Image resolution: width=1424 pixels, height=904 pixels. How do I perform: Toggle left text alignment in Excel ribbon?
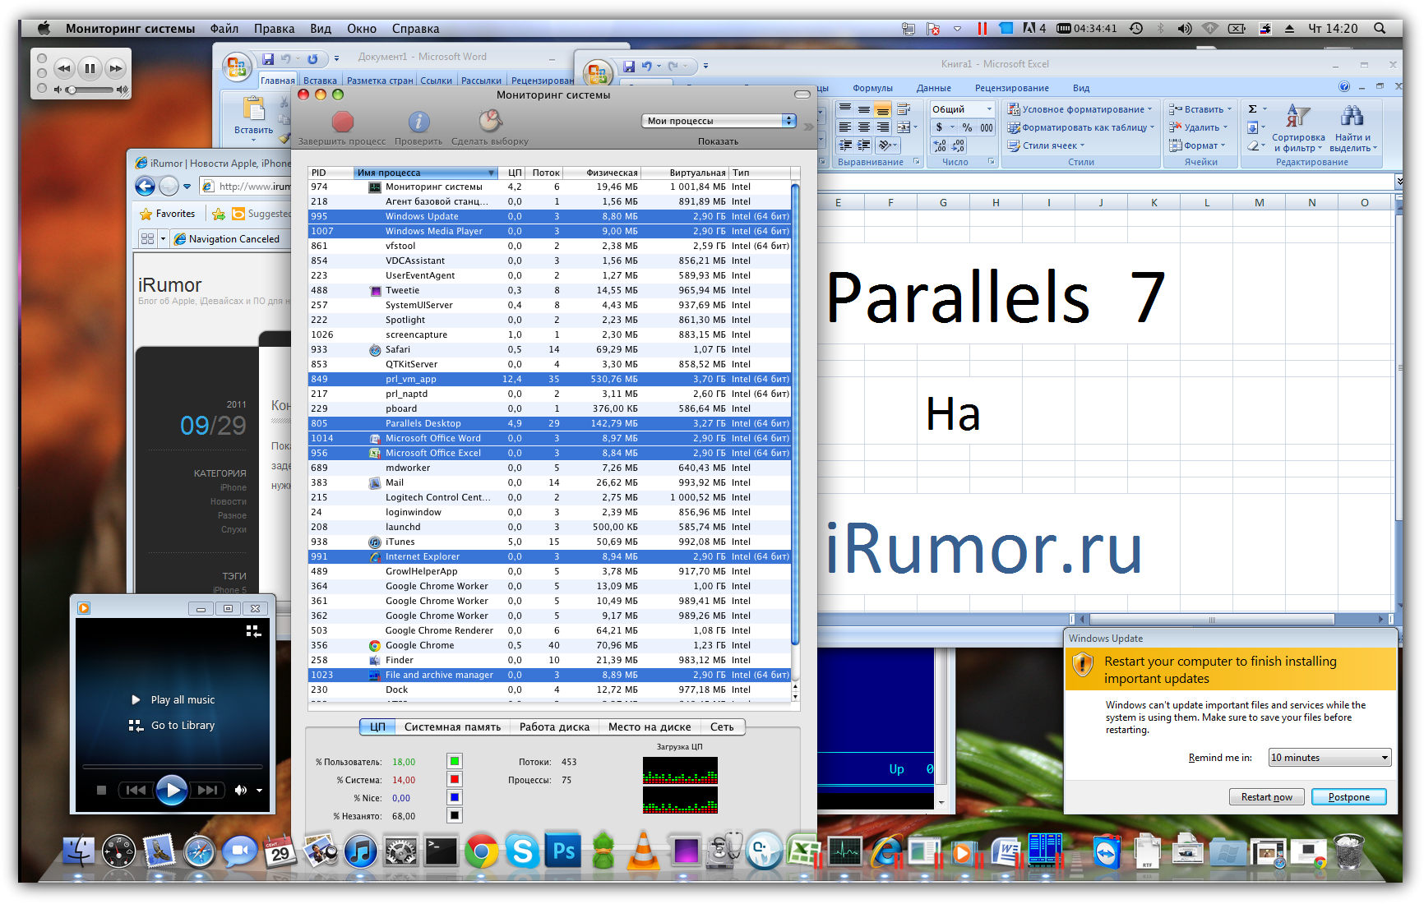844,127
